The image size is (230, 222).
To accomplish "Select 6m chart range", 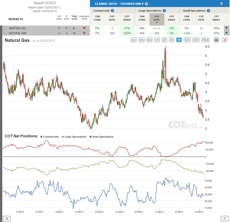I will (x=149, y=40).
